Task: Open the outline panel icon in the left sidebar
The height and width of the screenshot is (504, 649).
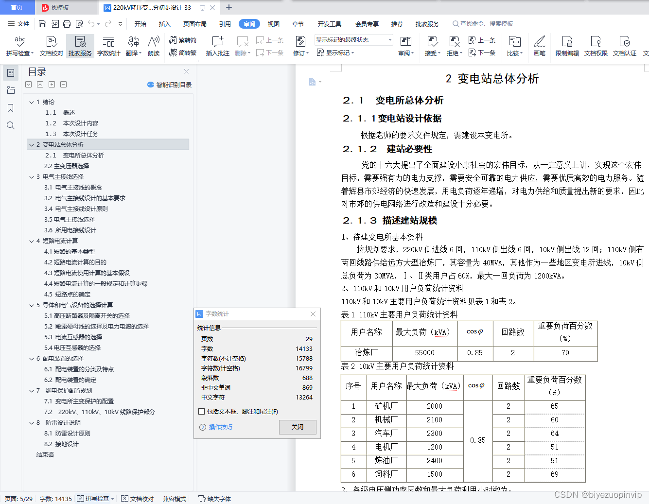Action: click(x=11, y=73)
